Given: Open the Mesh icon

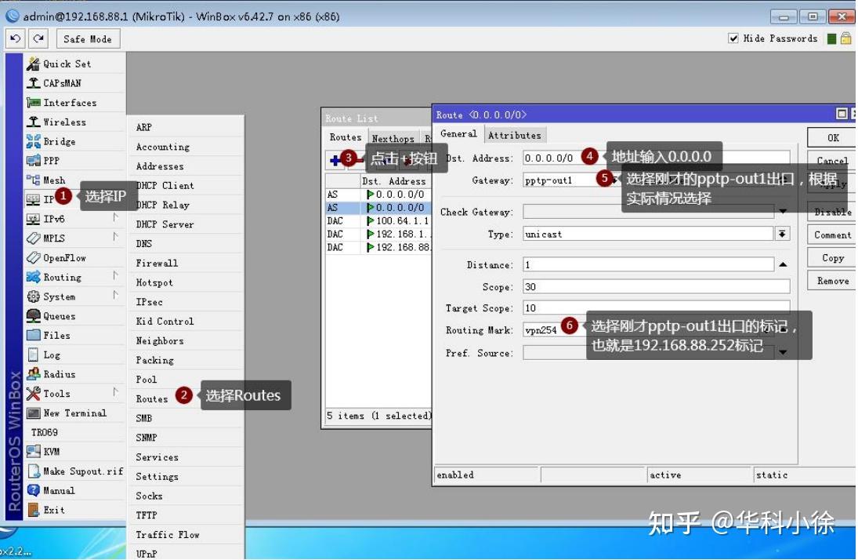Looking at the screenshot, I should [34, 180].
